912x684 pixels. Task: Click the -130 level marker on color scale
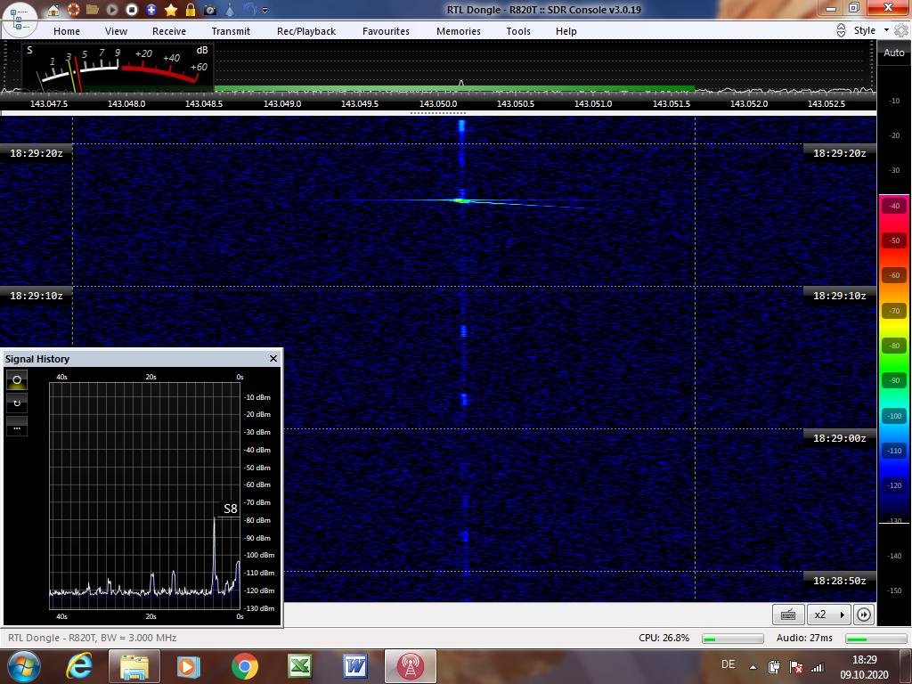pos(894,522)
